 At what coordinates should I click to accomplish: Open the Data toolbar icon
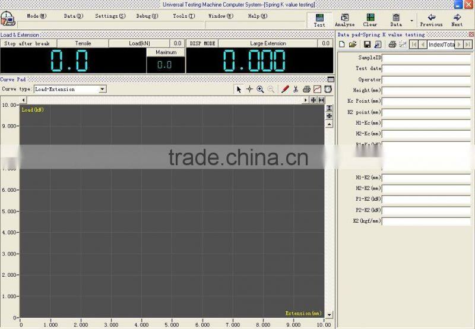(396, 20)
